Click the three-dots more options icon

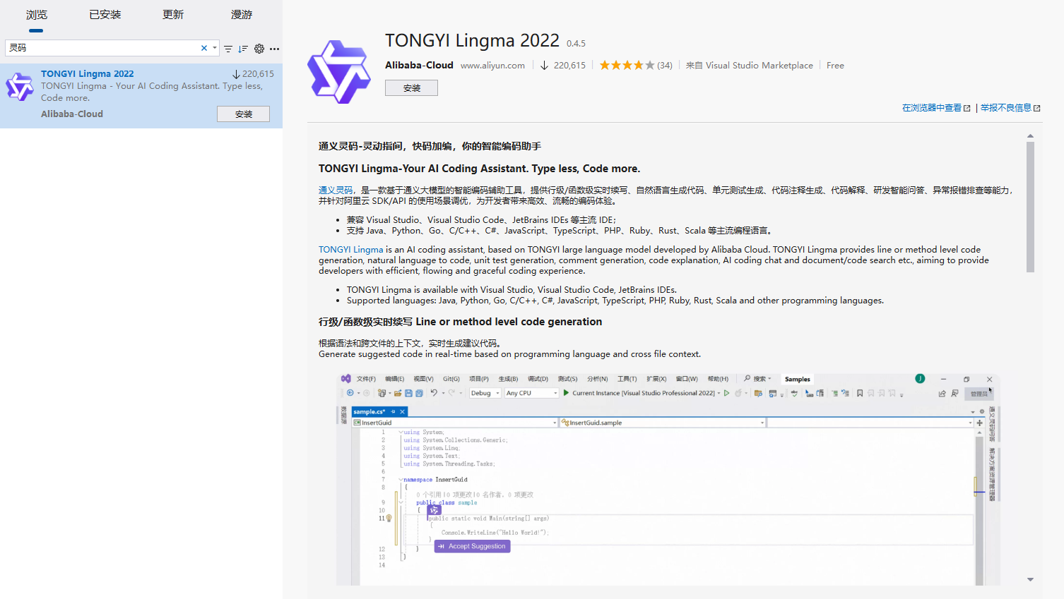275,49
